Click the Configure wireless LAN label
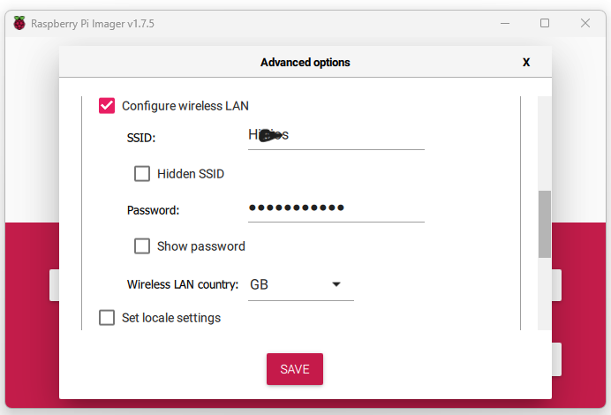This screenshot has height=415, width=611. pos(185,106)
